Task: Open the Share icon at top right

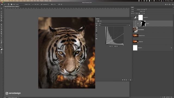Action: click(173, 4)
